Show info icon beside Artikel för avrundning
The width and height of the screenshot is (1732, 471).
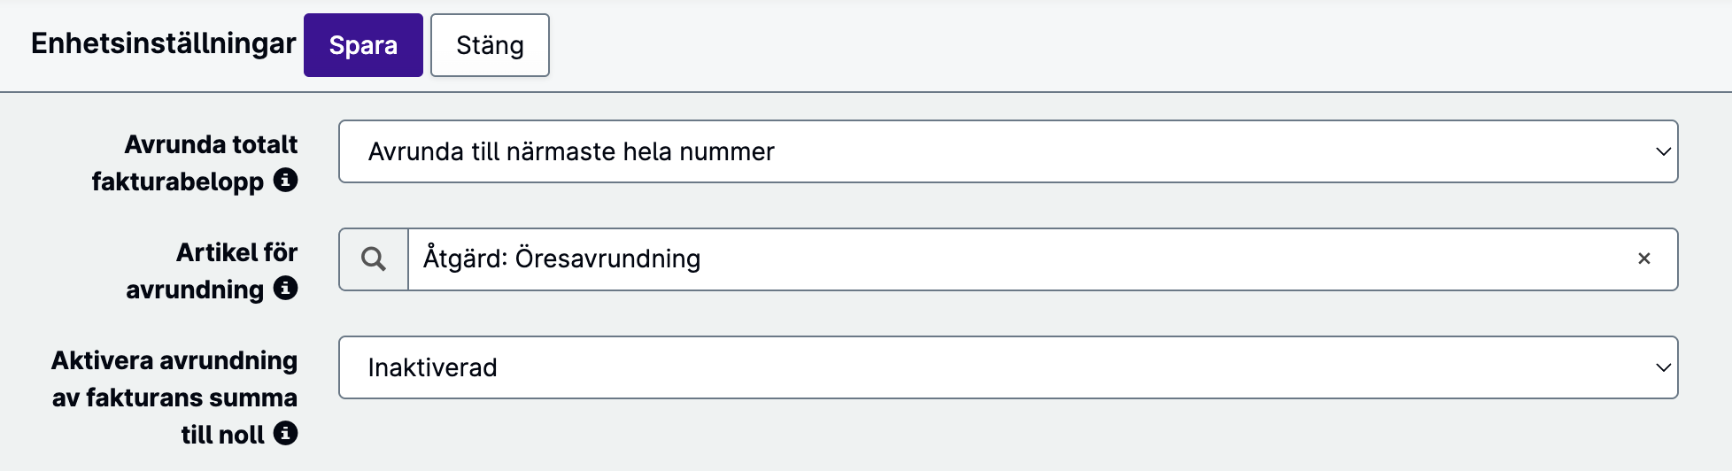pos(285,289)
